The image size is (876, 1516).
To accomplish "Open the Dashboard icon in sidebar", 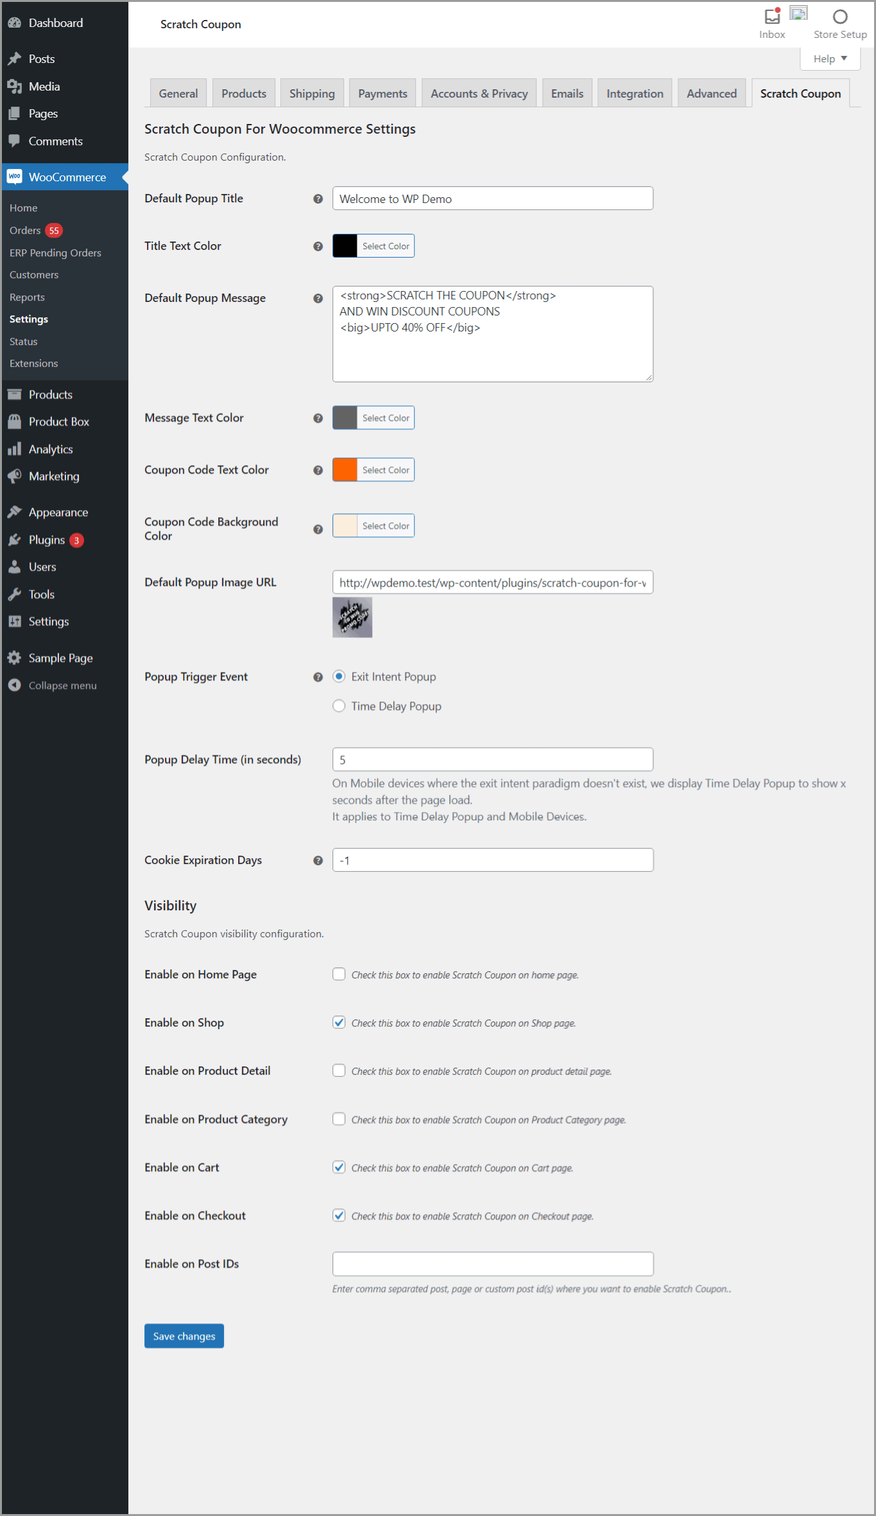I will (14, 23).
